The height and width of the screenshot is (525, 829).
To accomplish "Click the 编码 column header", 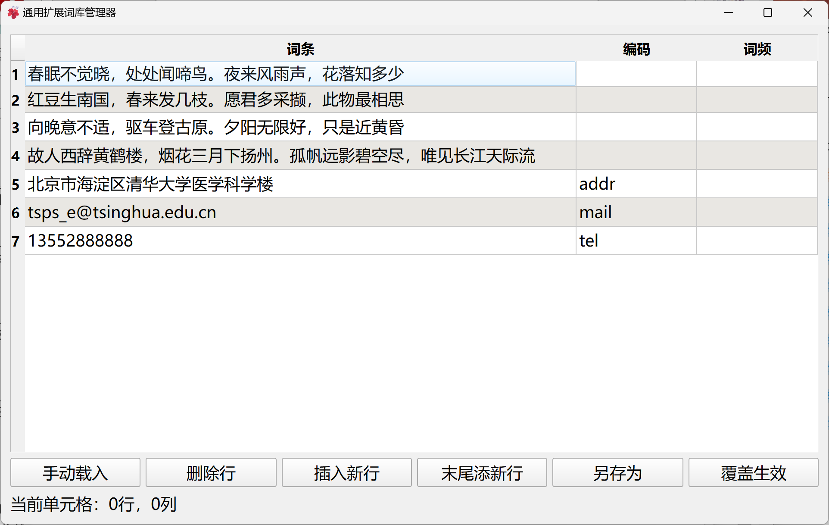I will (636, 49).
